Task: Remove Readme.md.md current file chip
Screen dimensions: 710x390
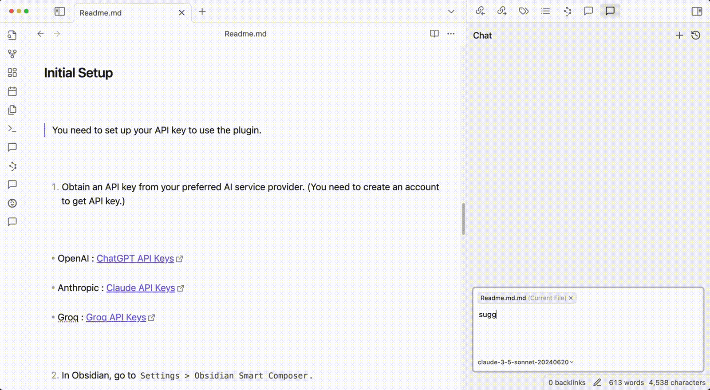Action: pos(571,298)
